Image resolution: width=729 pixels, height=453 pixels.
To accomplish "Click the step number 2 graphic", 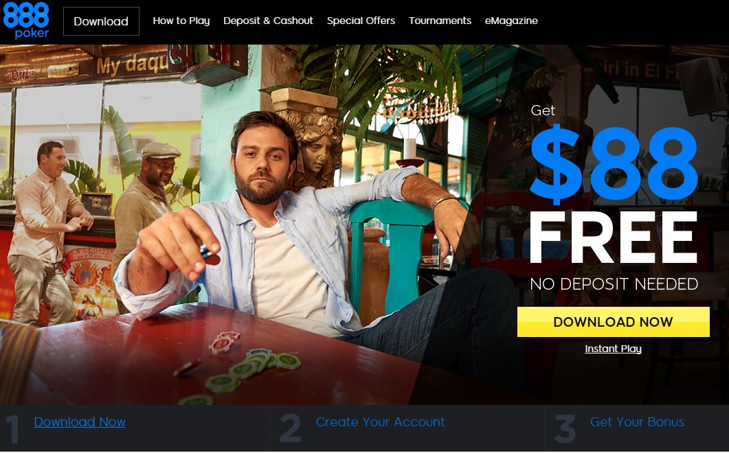I will [x=290, y=428].
